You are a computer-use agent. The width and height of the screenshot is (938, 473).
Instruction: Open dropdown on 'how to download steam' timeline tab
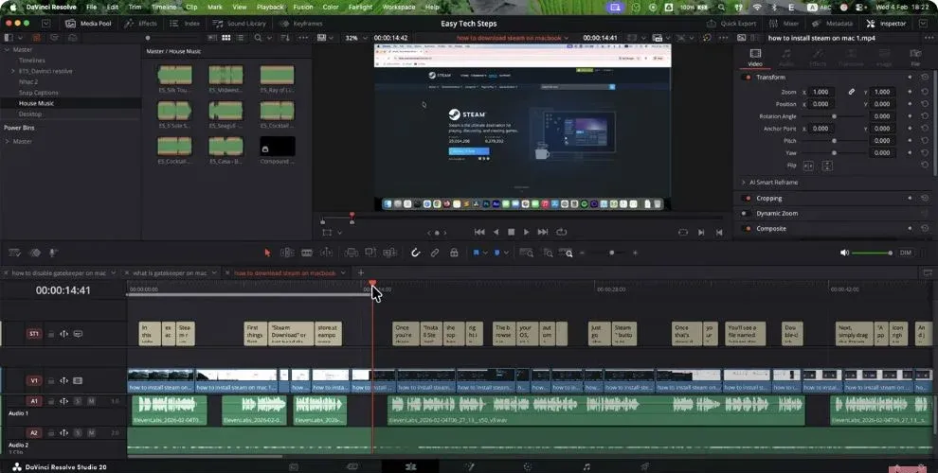point(343,273)
